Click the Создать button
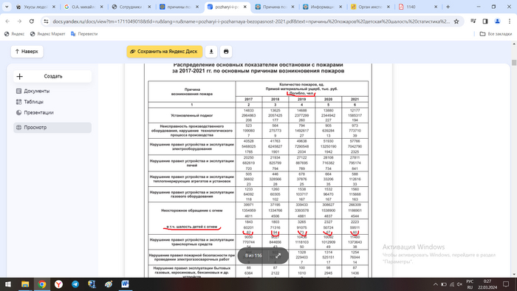Image resolution: width=517 pixels, height=291 pixels. (x=52, y=76)
